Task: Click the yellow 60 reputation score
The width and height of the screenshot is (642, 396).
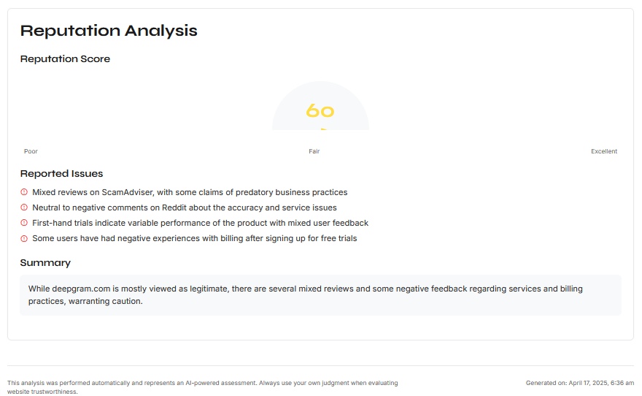Action: pos(320,110)
